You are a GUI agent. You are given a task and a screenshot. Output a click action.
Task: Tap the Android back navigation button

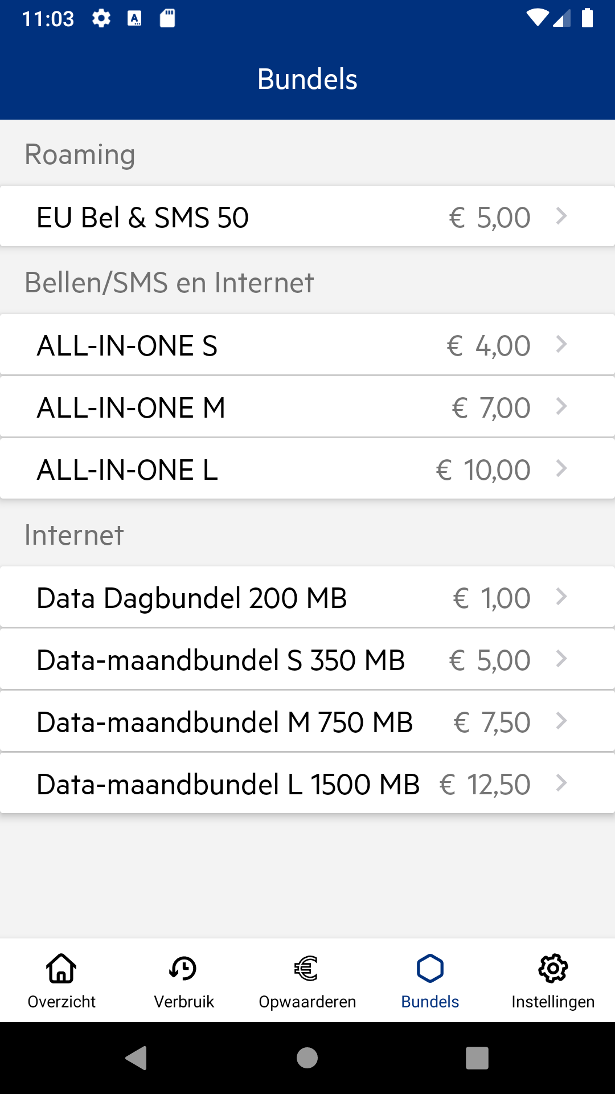[137, 1058]
